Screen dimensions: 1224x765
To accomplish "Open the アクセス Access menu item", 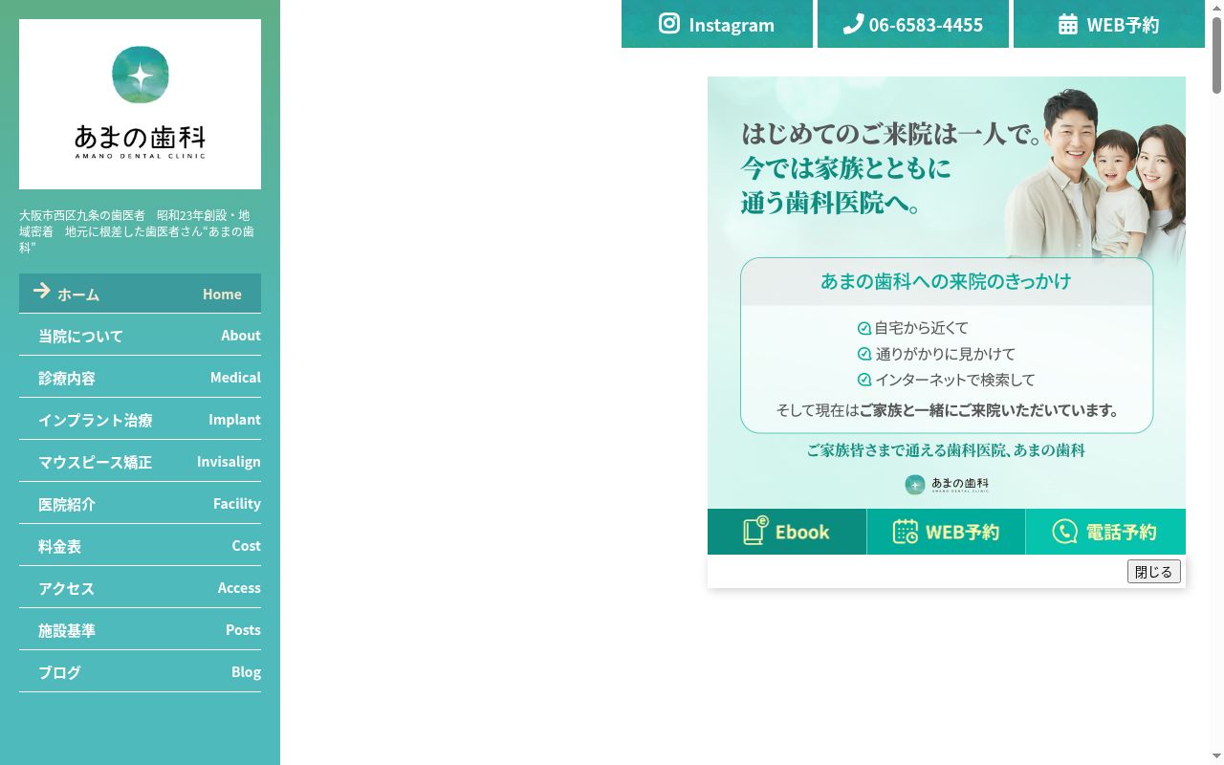I will (x=140, y=588).
